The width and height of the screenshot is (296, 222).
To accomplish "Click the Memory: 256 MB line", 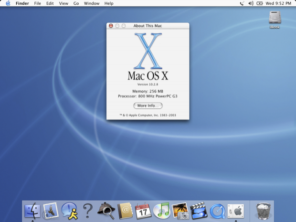I will [148, 91].
